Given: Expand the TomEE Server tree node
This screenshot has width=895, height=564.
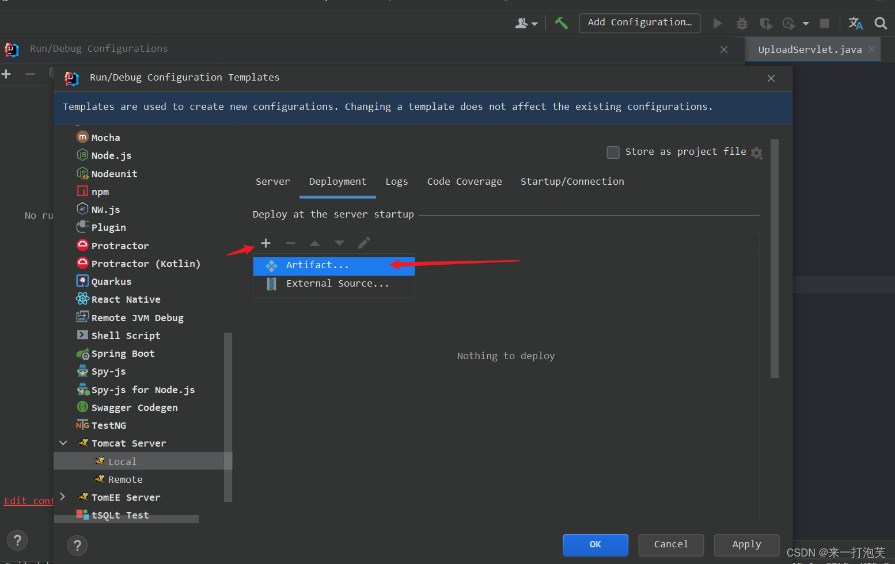Looking at the screenshot, I should click(63, 497).
